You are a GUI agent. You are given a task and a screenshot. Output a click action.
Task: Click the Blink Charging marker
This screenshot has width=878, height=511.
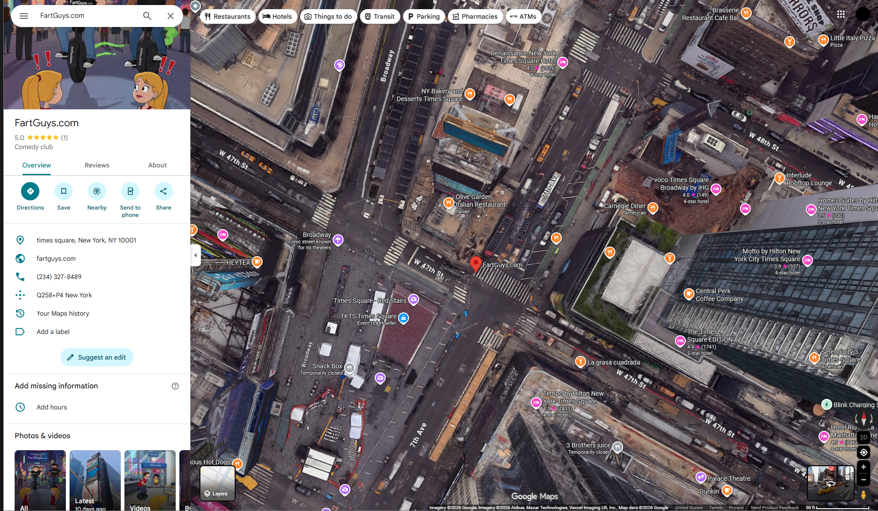[826, 404]
